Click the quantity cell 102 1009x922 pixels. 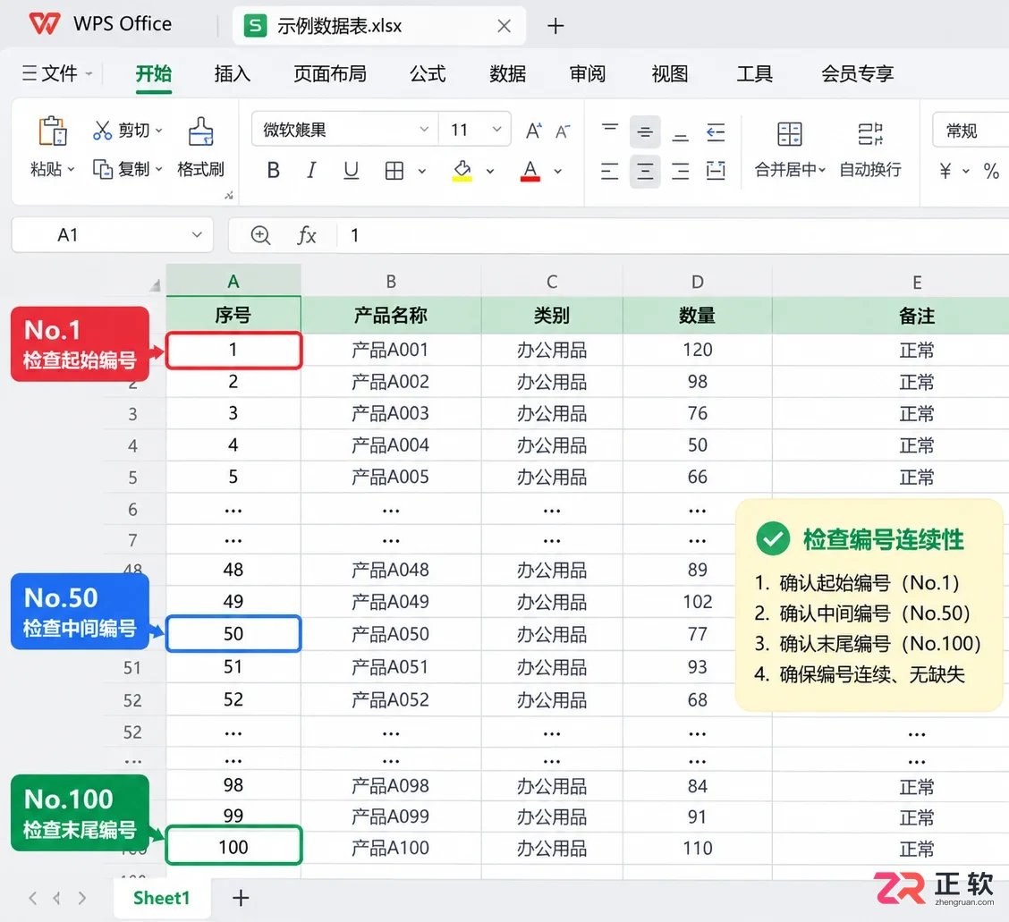(698, 602)
